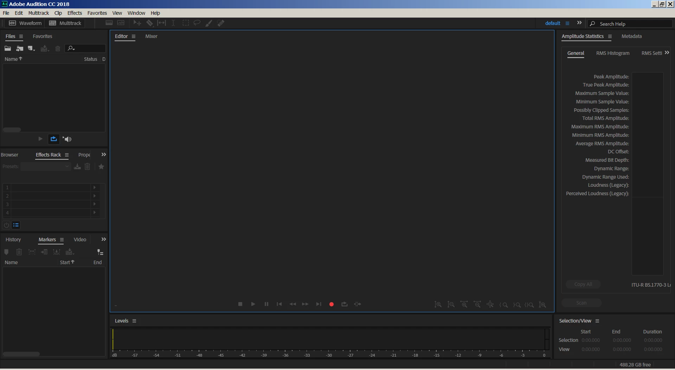Click Zoom In Time icon
The width and height of the screenshot is (675, 370).
pyautogui.click(x=464, y=305)
